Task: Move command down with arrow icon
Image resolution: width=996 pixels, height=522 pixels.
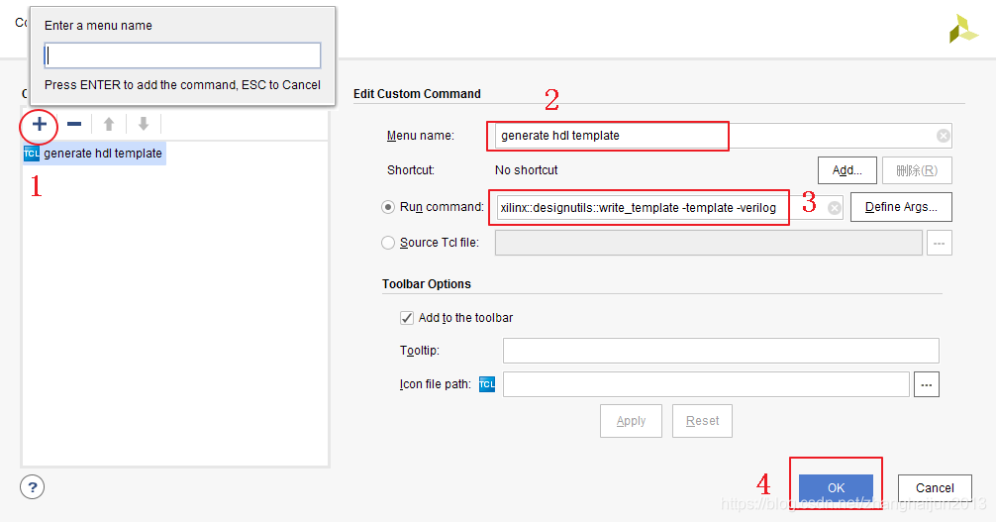Action: pyautogui.click(x=144, y=124)
